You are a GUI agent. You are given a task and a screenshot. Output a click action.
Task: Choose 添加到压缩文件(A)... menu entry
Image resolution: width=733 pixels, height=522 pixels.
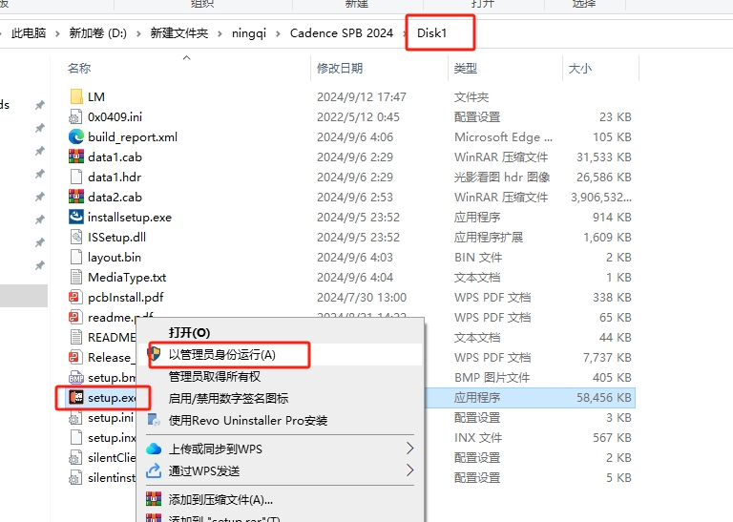point(220,499)
